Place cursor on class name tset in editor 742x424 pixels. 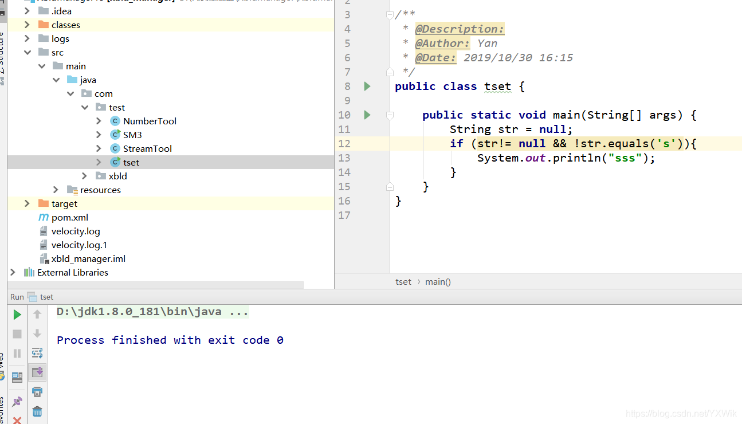[497, 87]
